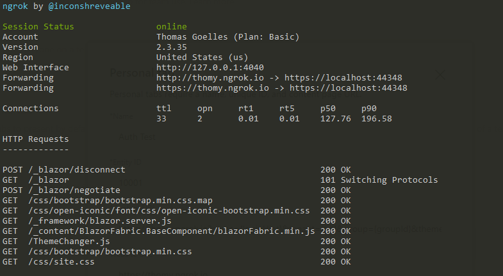The width and height of the screenshot is (503, 276).
Task: Click the blazorFabric.min.js request entry
Action: (177, 231)
